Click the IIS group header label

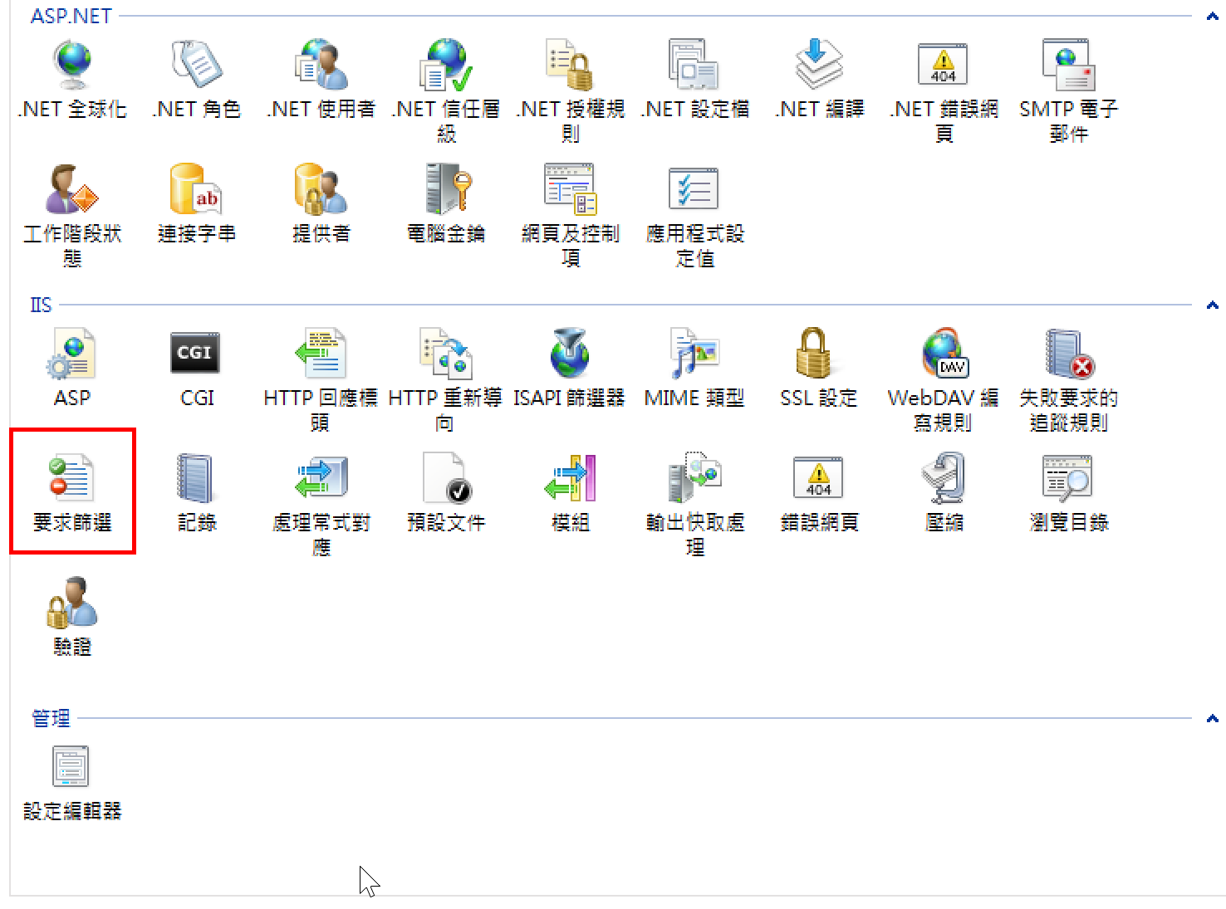41,305
